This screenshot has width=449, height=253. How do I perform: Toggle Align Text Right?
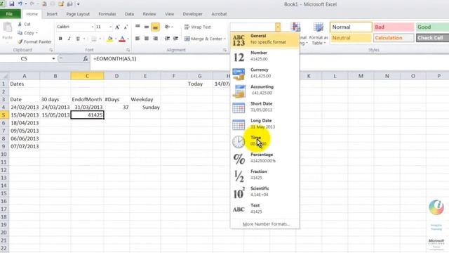pos(155,39)
